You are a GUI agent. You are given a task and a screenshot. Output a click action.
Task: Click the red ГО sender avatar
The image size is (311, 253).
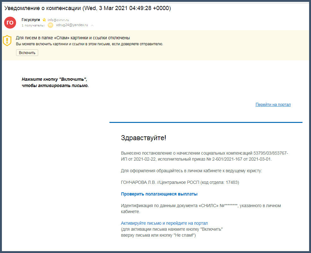point(10,23)
